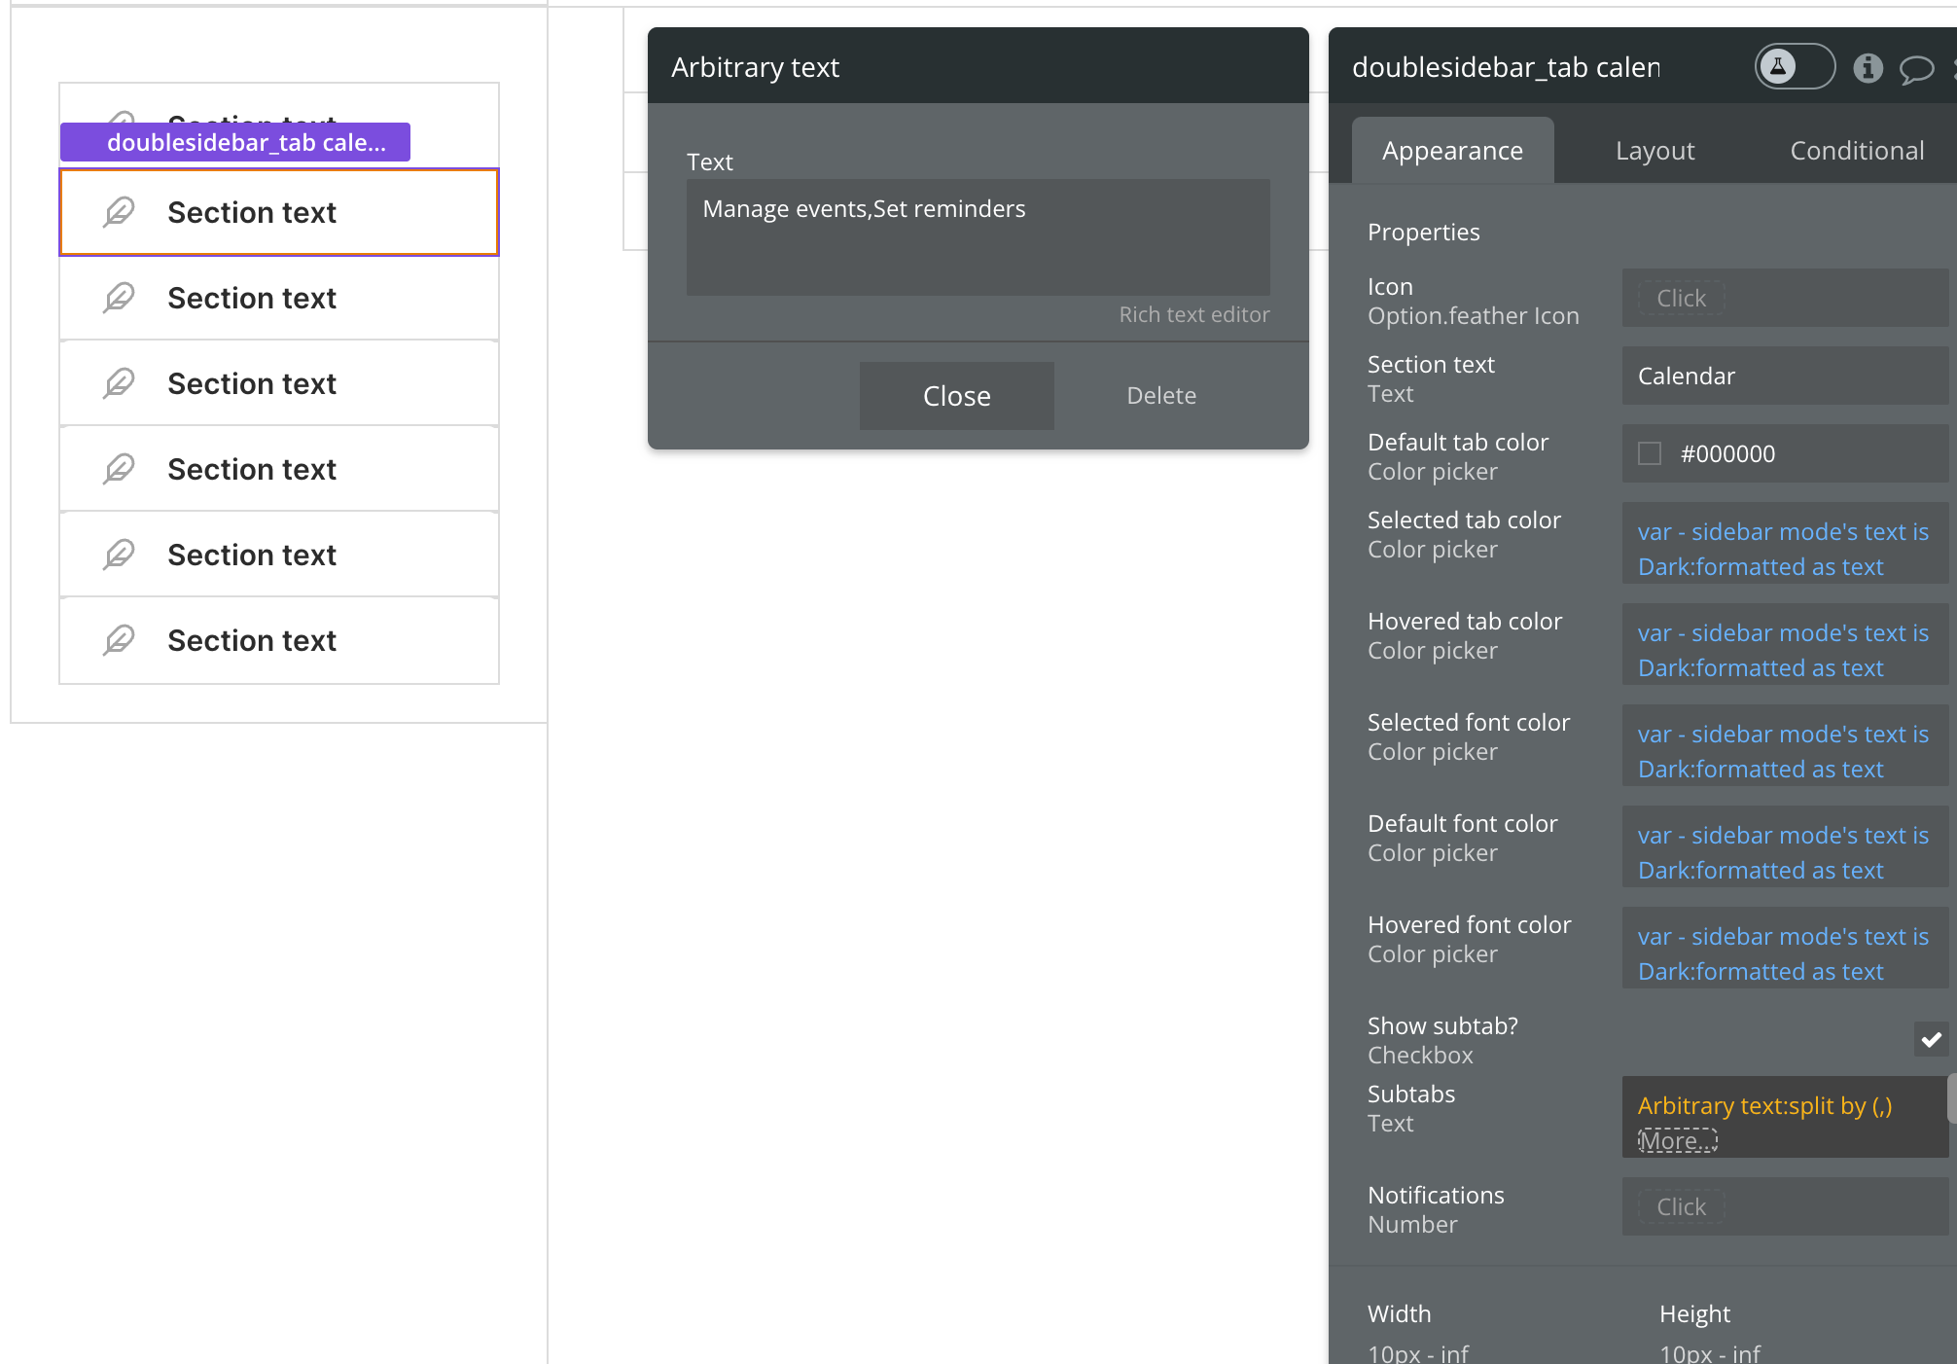
Task: Click More... in Subtabs expression
Action: 1677,1140
